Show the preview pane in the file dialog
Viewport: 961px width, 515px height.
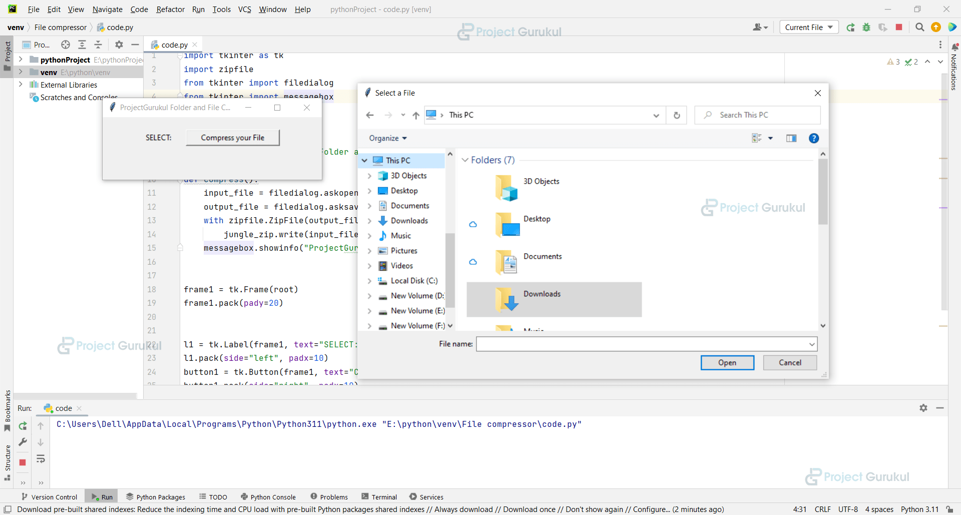coord(791,138)
